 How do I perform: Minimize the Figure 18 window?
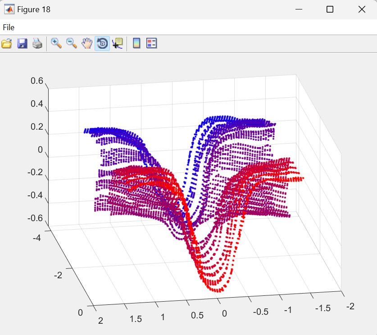coord(298,9)
